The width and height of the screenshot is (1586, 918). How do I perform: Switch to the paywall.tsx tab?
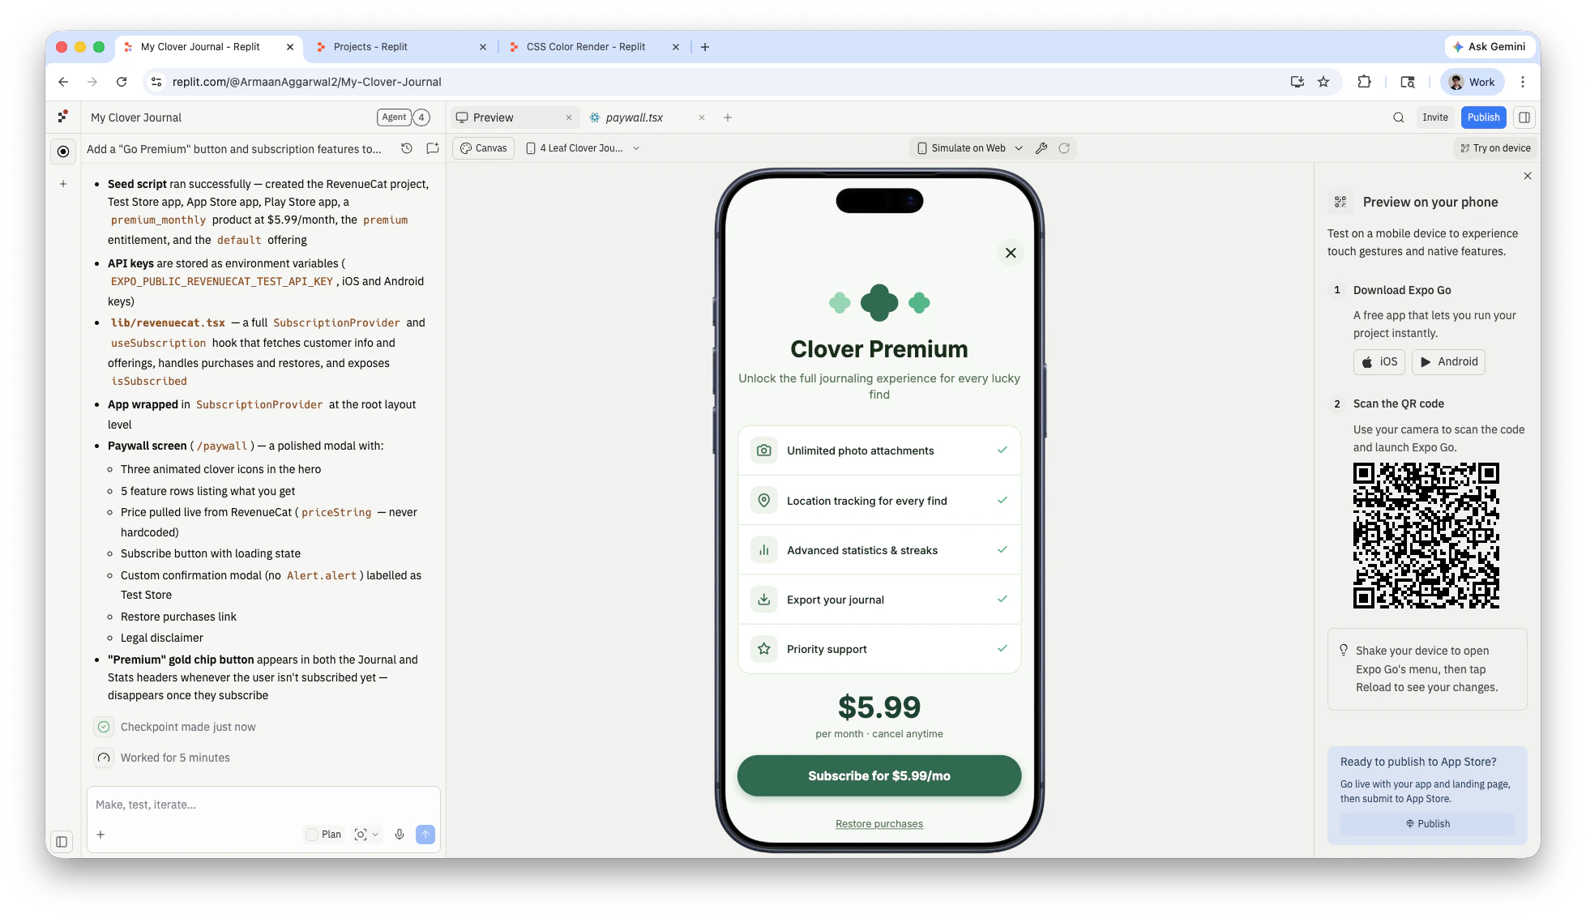coord(634,117)
